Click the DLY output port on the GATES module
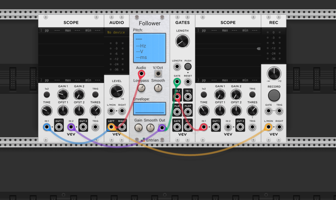Screen dimensions: 336x200 [188, 127]
